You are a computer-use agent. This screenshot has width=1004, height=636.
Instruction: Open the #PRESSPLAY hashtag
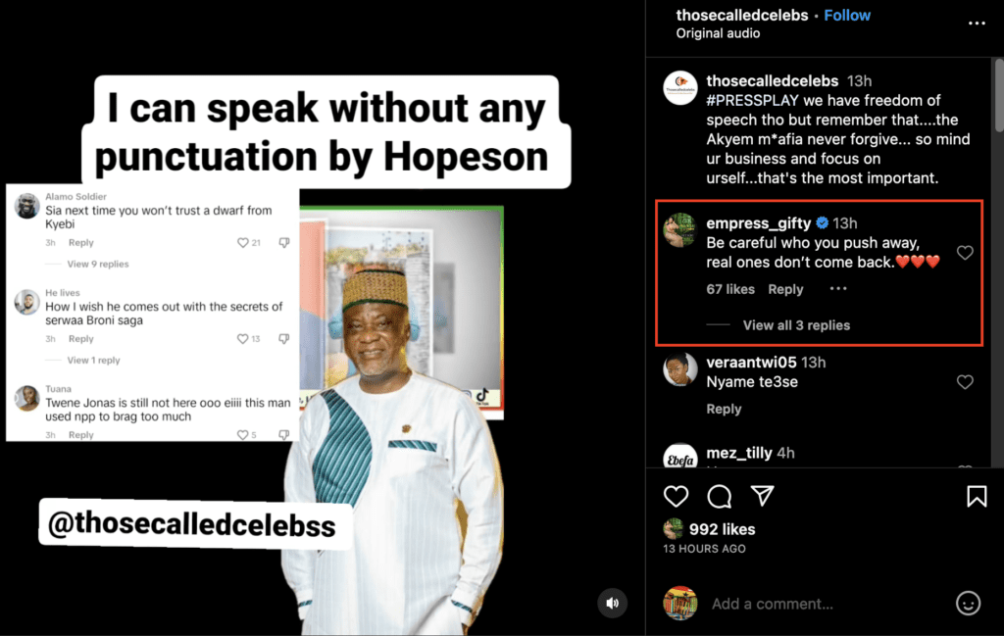(752, 101)
